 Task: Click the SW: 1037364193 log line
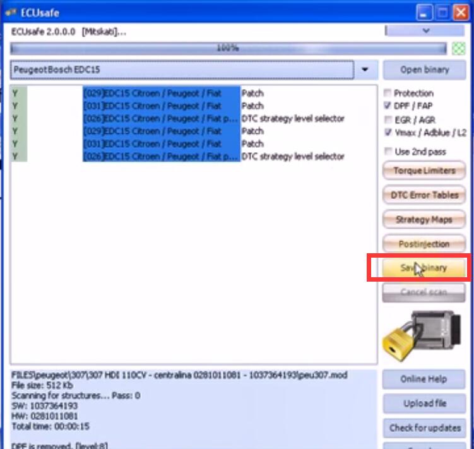pos(44,405)
